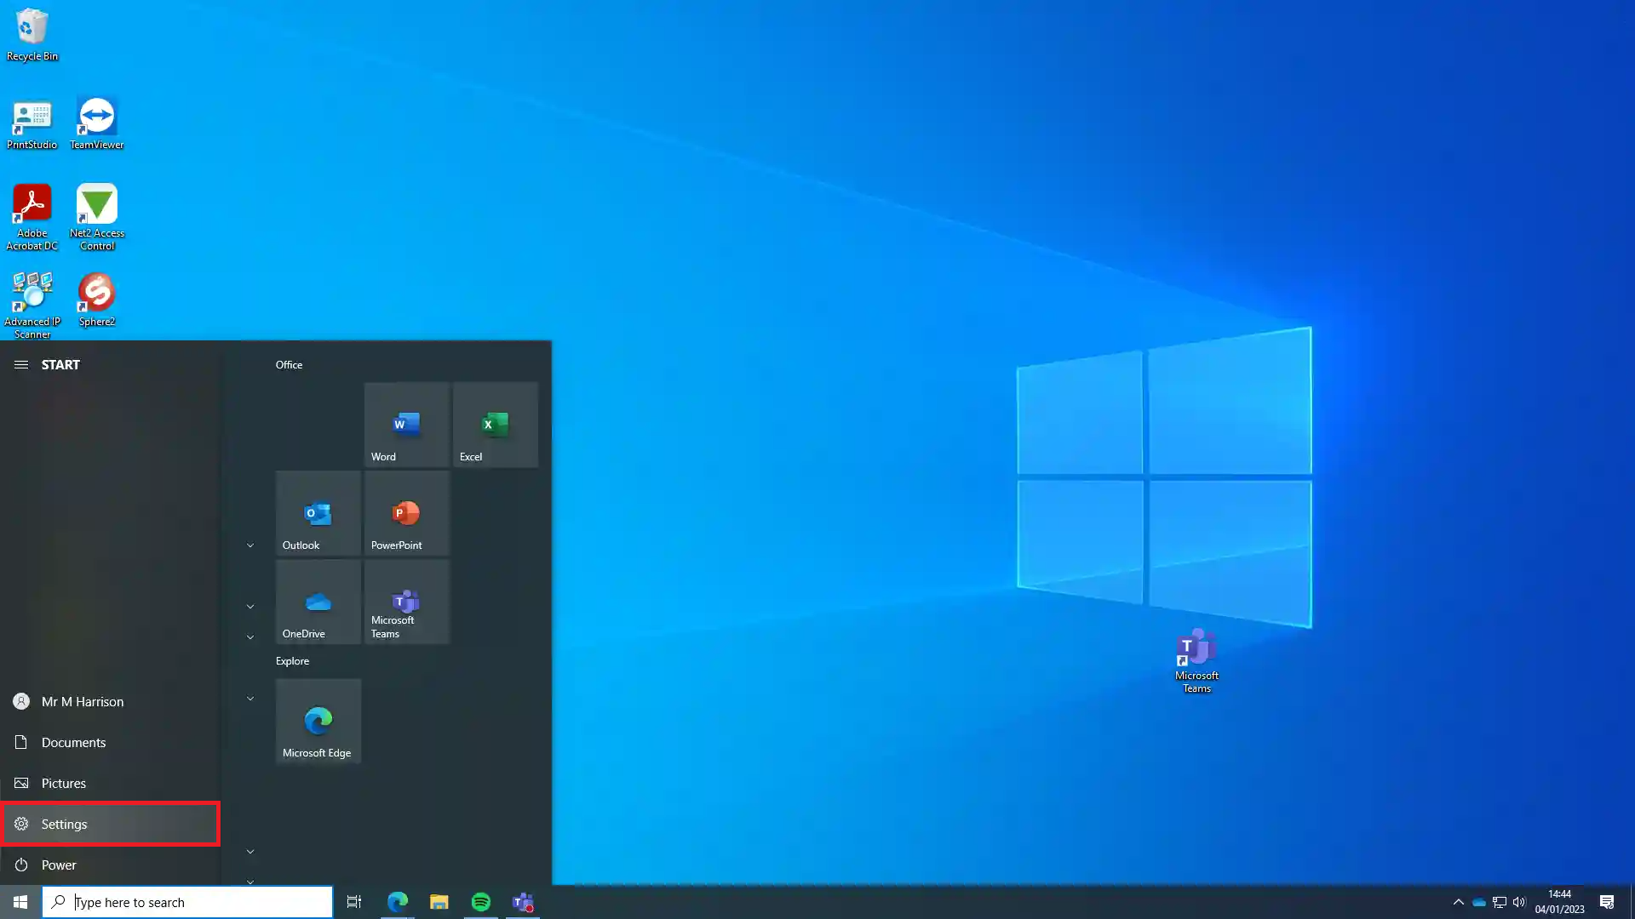
Task: Adjust volume via the speaker tray icon
Action: (x=1520, y=902)
